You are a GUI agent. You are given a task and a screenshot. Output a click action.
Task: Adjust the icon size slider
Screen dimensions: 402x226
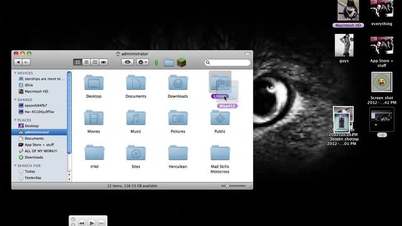point(227,186)
